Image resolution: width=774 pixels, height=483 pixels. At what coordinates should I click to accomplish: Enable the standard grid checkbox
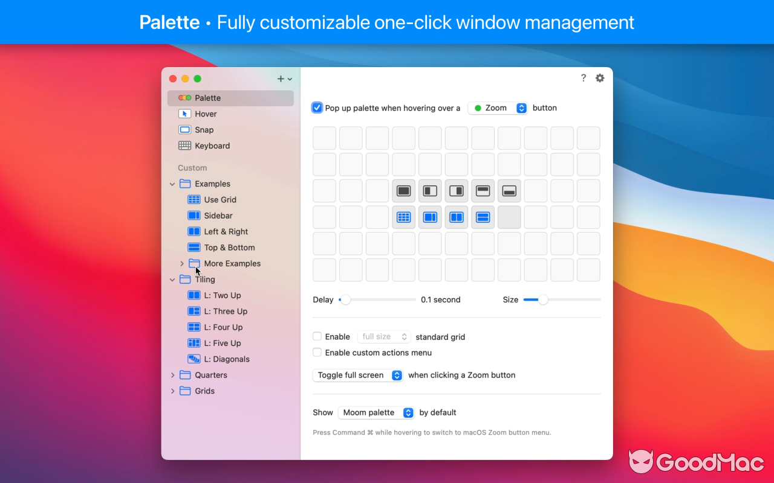[317, 337]
